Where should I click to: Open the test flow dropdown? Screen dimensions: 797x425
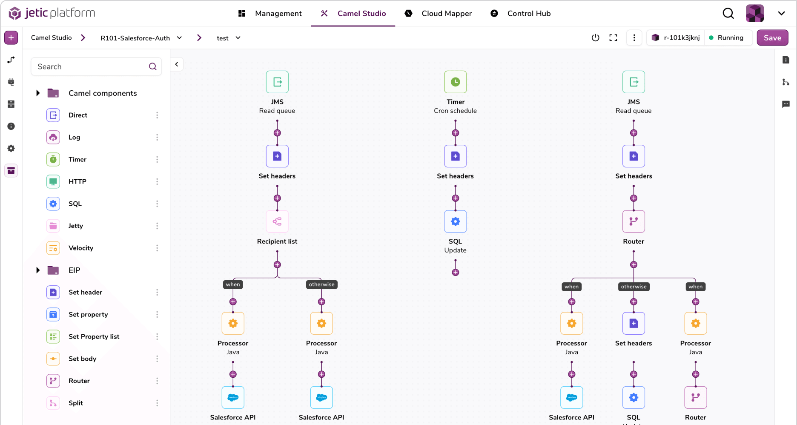point(239,38)
